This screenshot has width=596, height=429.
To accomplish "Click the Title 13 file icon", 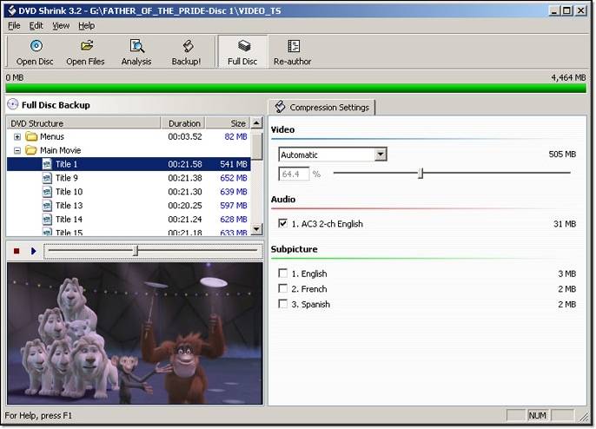I will (47, 206).
